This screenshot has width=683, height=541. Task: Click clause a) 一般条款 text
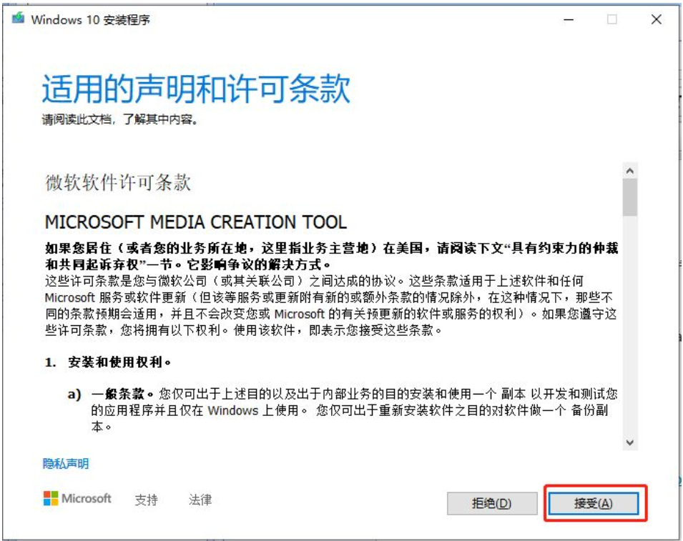pyautogui.click(x=343, y=410)
